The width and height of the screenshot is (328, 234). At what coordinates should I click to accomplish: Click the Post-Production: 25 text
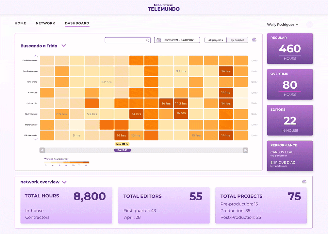(240, 217)
